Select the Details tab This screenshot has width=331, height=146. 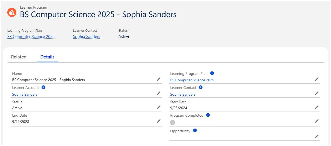[x=47, y=57]
